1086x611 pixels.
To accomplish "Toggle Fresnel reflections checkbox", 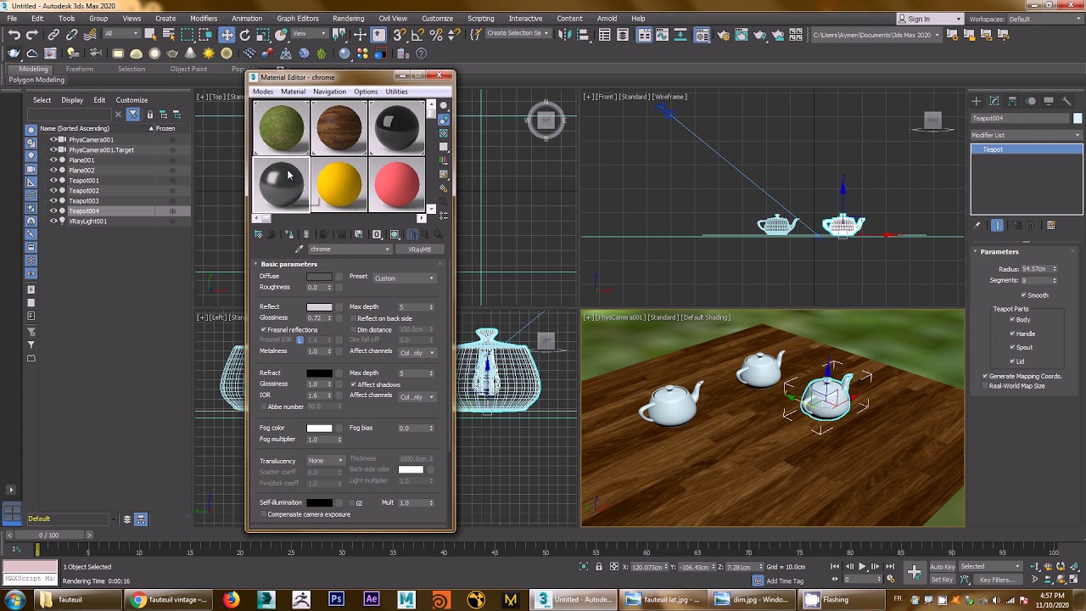I will 263,329.
